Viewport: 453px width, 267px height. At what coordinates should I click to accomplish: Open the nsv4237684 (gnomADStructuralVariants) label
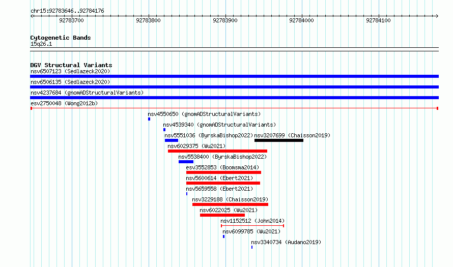tap(87, 93)
